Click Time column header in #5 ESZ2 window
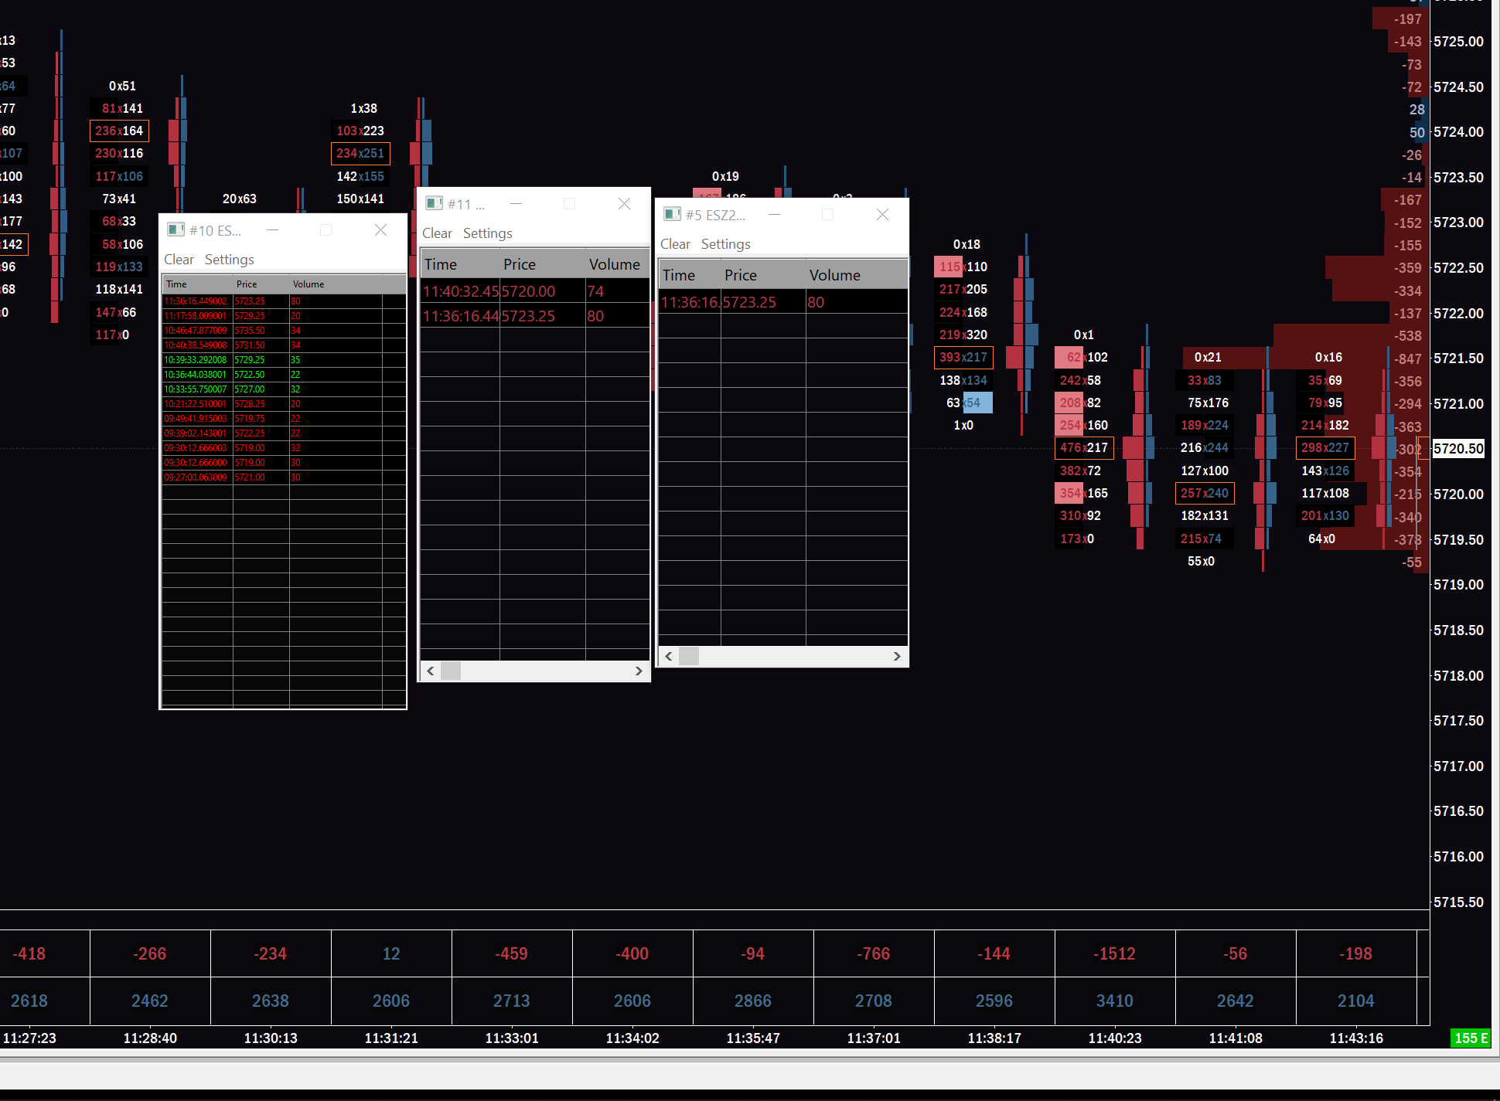Screen dimensions: 1500x1101 [679, 275]
